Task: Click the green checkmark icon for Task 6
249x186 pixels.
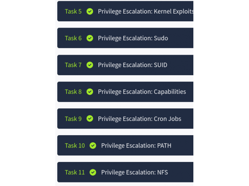Action: (90, 38)
